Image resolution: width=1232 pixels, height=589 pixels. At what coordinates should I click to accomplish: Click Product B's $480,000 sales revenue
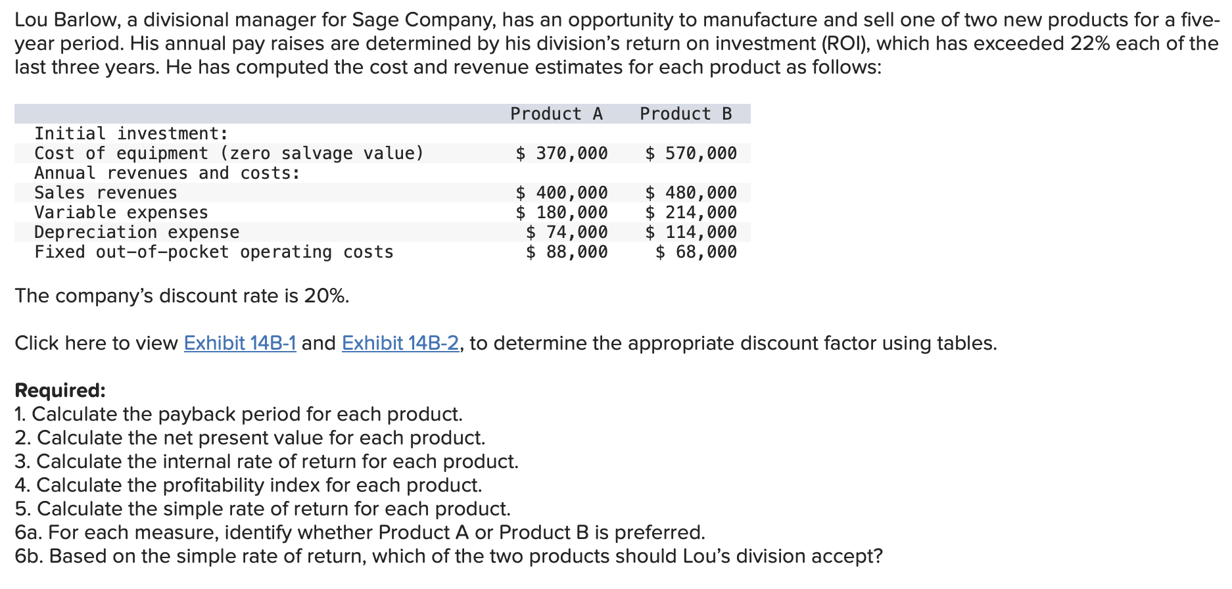click(x=691, y=193)
